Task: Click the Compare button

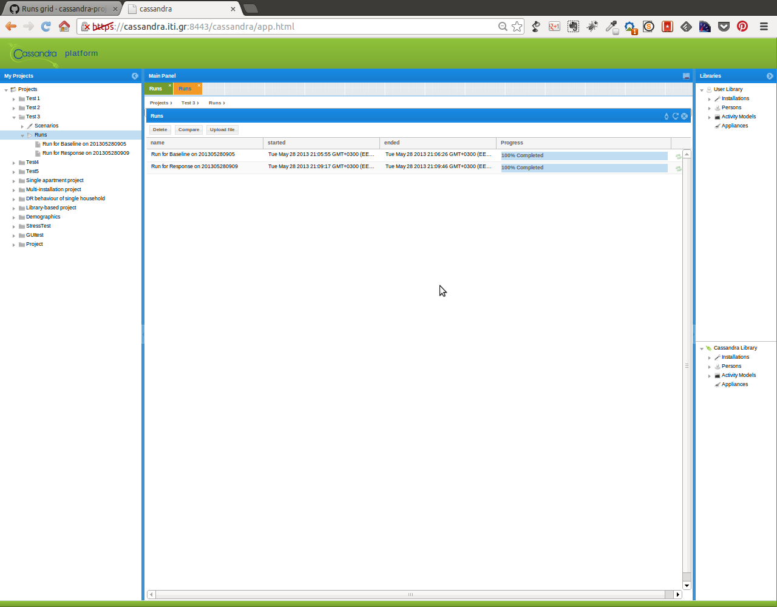Action: 189,130
